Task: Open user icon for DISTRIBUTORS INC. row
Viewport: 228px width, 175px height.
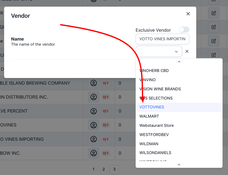Action: (94, 97)
